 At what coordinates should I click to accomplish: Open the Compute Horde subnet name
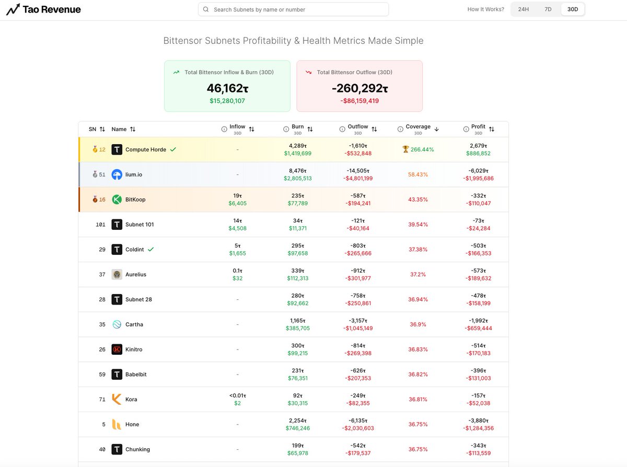click(146, 149)
